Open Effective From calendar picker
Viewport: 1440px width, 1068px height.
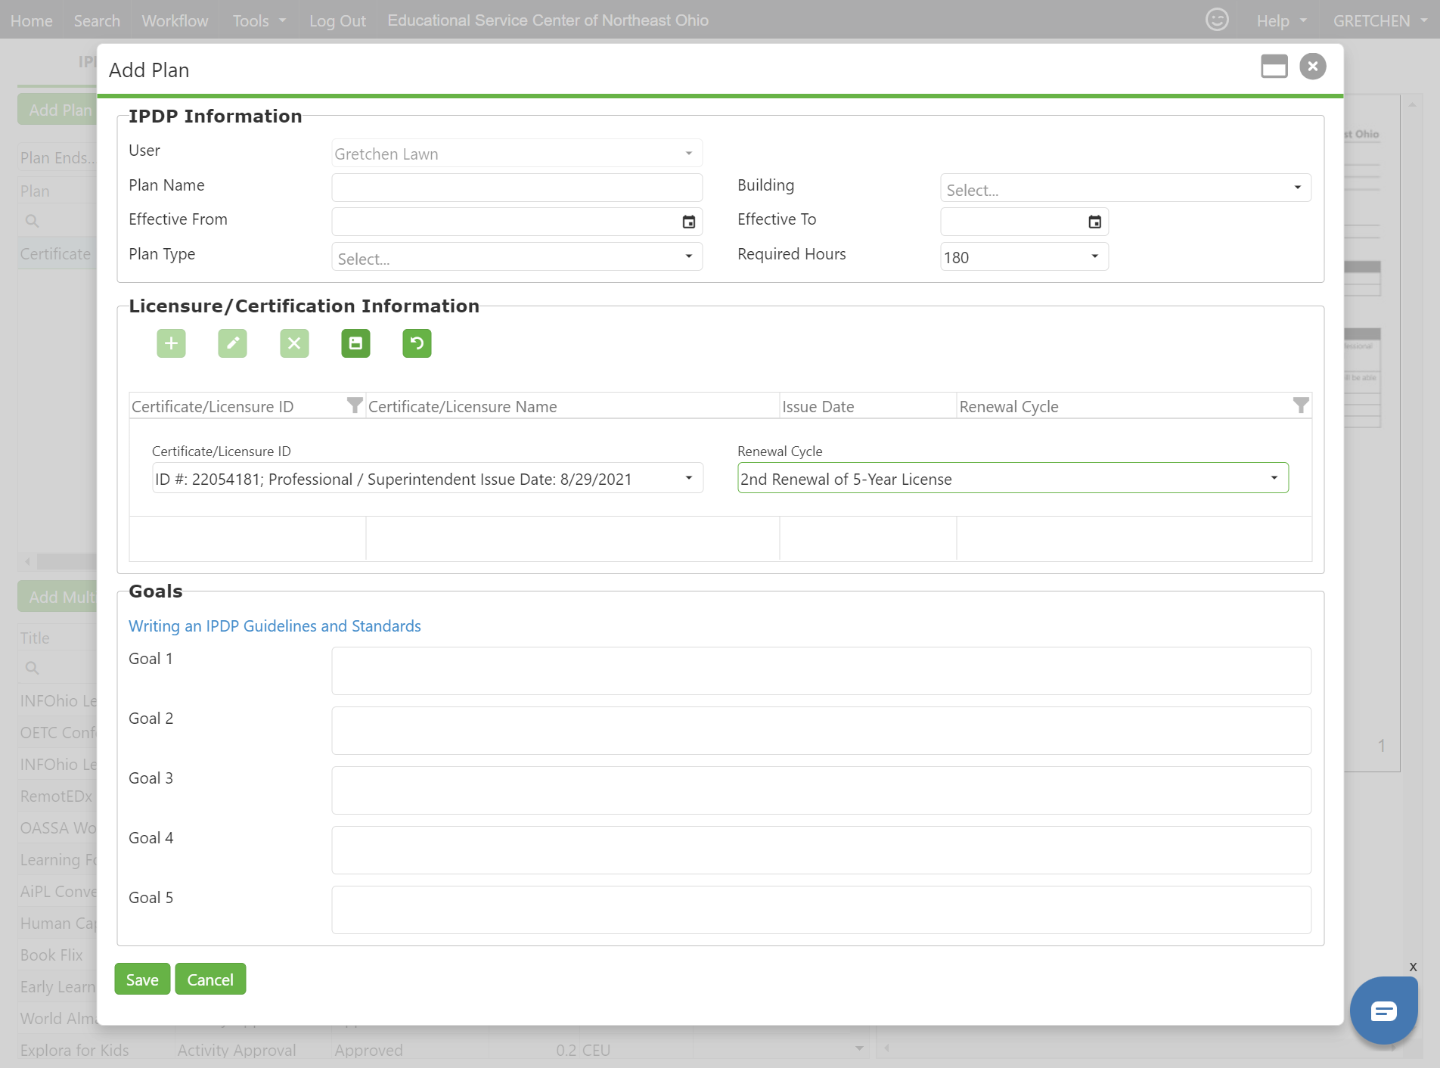(x=689, y=222)
